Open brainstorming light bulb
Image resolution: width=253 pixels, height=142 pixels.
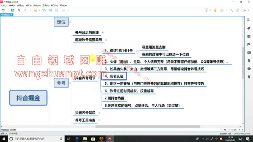tap(215, 10)
